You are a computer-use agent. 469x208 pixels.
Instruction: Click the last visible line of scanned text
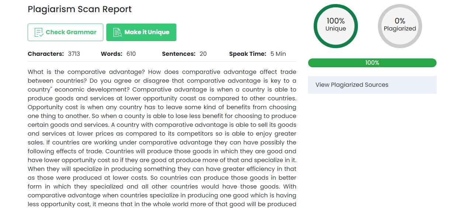point(162,204)
